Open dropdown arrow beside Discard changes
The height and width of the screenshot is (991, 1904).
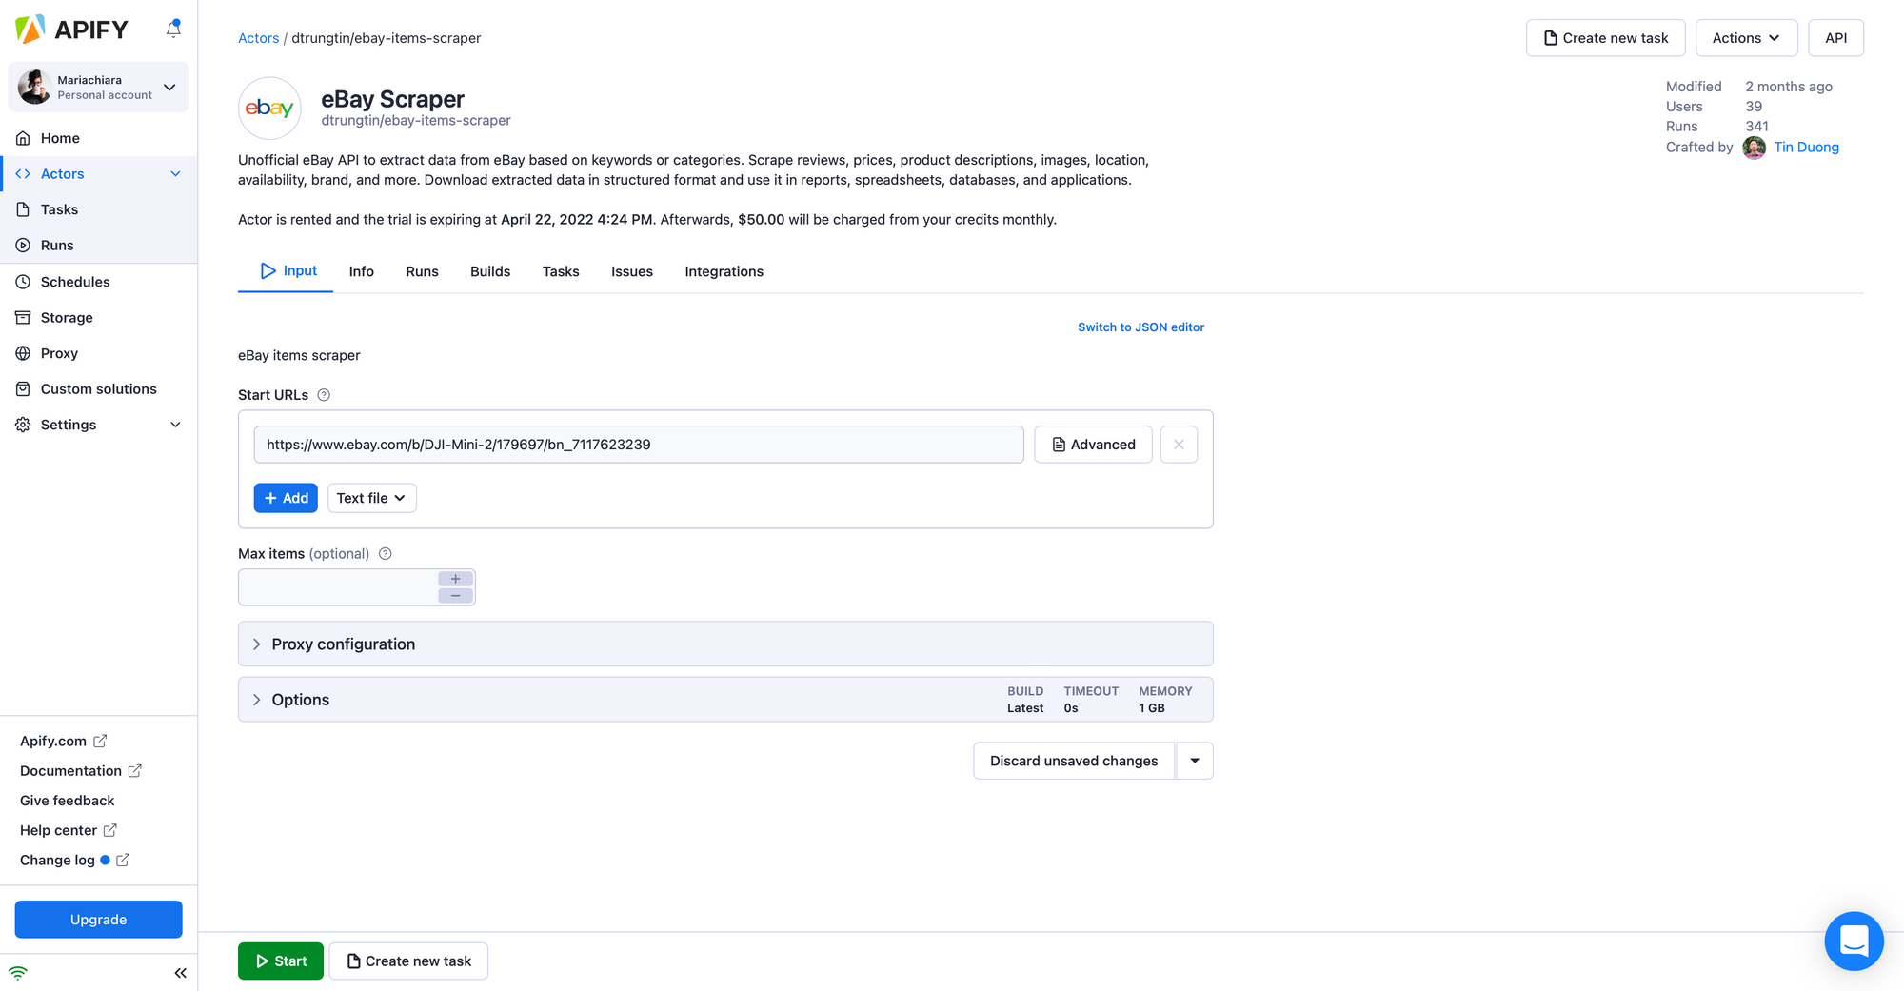1195,761
